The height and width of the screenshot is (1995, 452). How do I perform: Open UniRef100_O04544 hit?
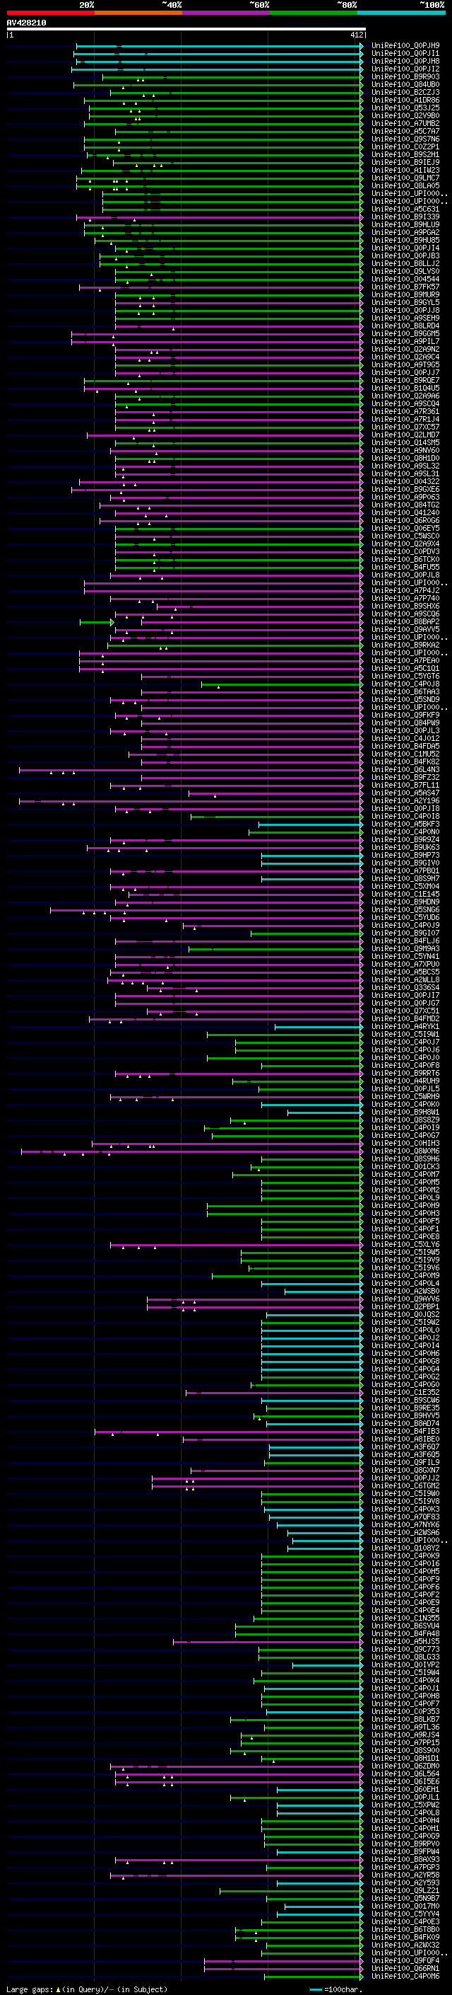pos(405,280)
